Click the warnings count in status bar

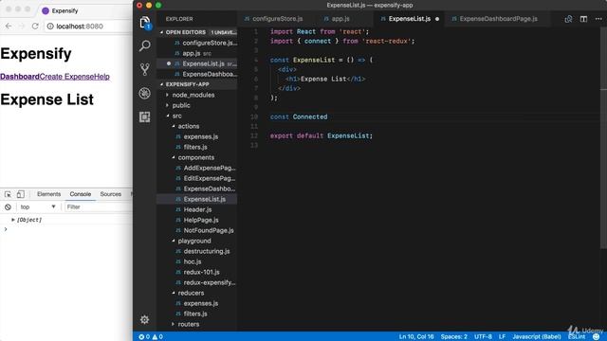pyautogui.click(x=157, y=337)
